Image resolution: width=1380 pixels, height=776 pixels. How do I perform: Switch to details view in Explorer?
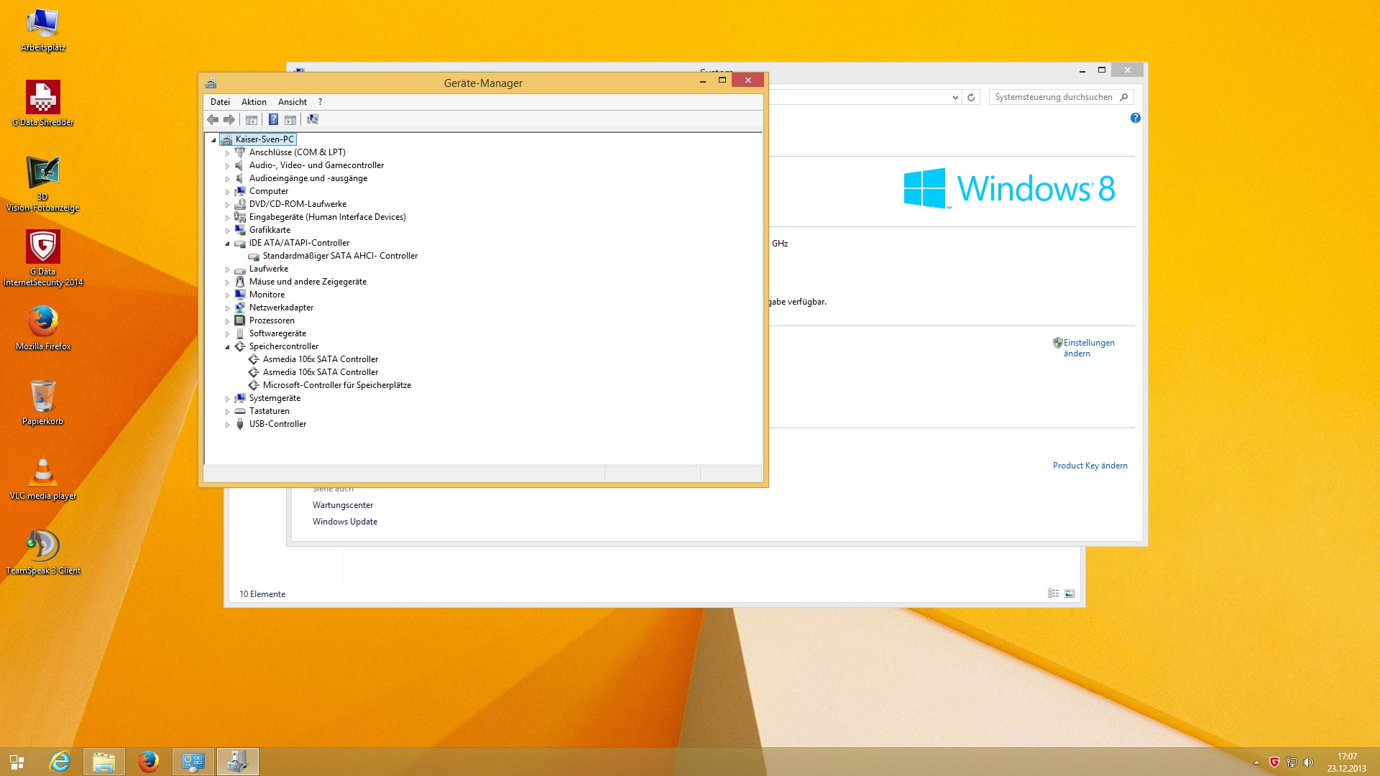tap(1053, 593)
